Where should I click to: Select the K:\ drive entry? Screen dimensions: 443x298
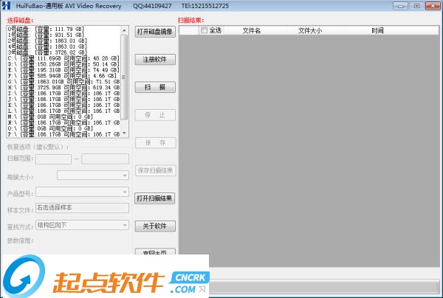coord(63,105)
